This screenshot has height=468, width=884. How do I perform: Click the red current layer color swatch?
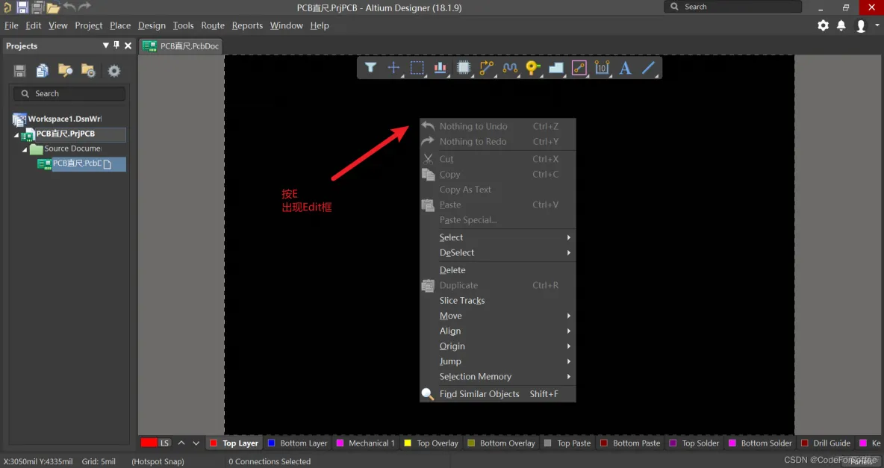click(149, 443)
